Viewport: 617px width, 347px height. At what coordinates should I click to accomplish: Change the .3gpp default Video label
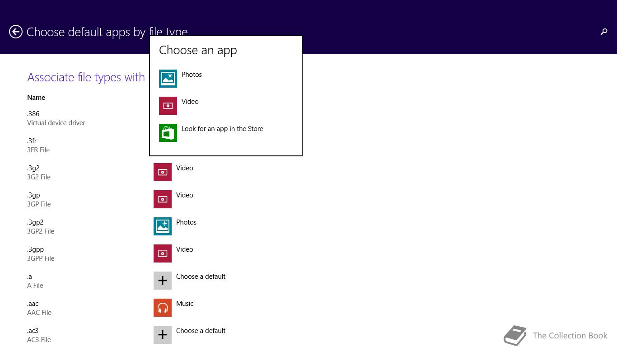[x=185, y=249]
